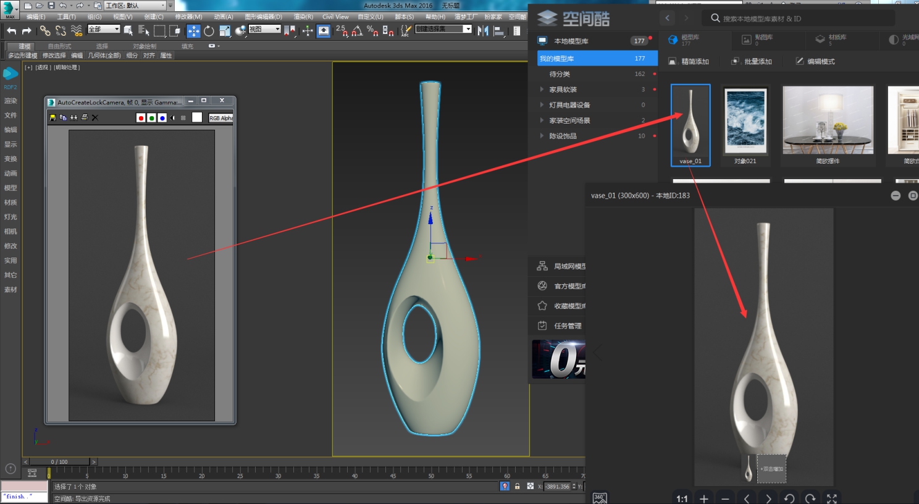Toggle the red channel display
Viewport: 919px width, 504px height.
pos(141,118)
